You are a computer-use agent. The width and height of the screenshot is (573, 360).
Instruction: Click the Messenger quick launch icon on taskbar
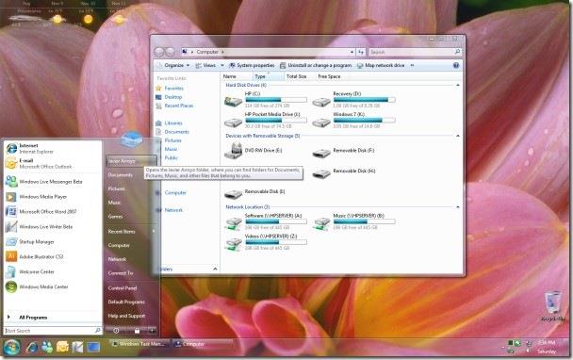point(47,347)
